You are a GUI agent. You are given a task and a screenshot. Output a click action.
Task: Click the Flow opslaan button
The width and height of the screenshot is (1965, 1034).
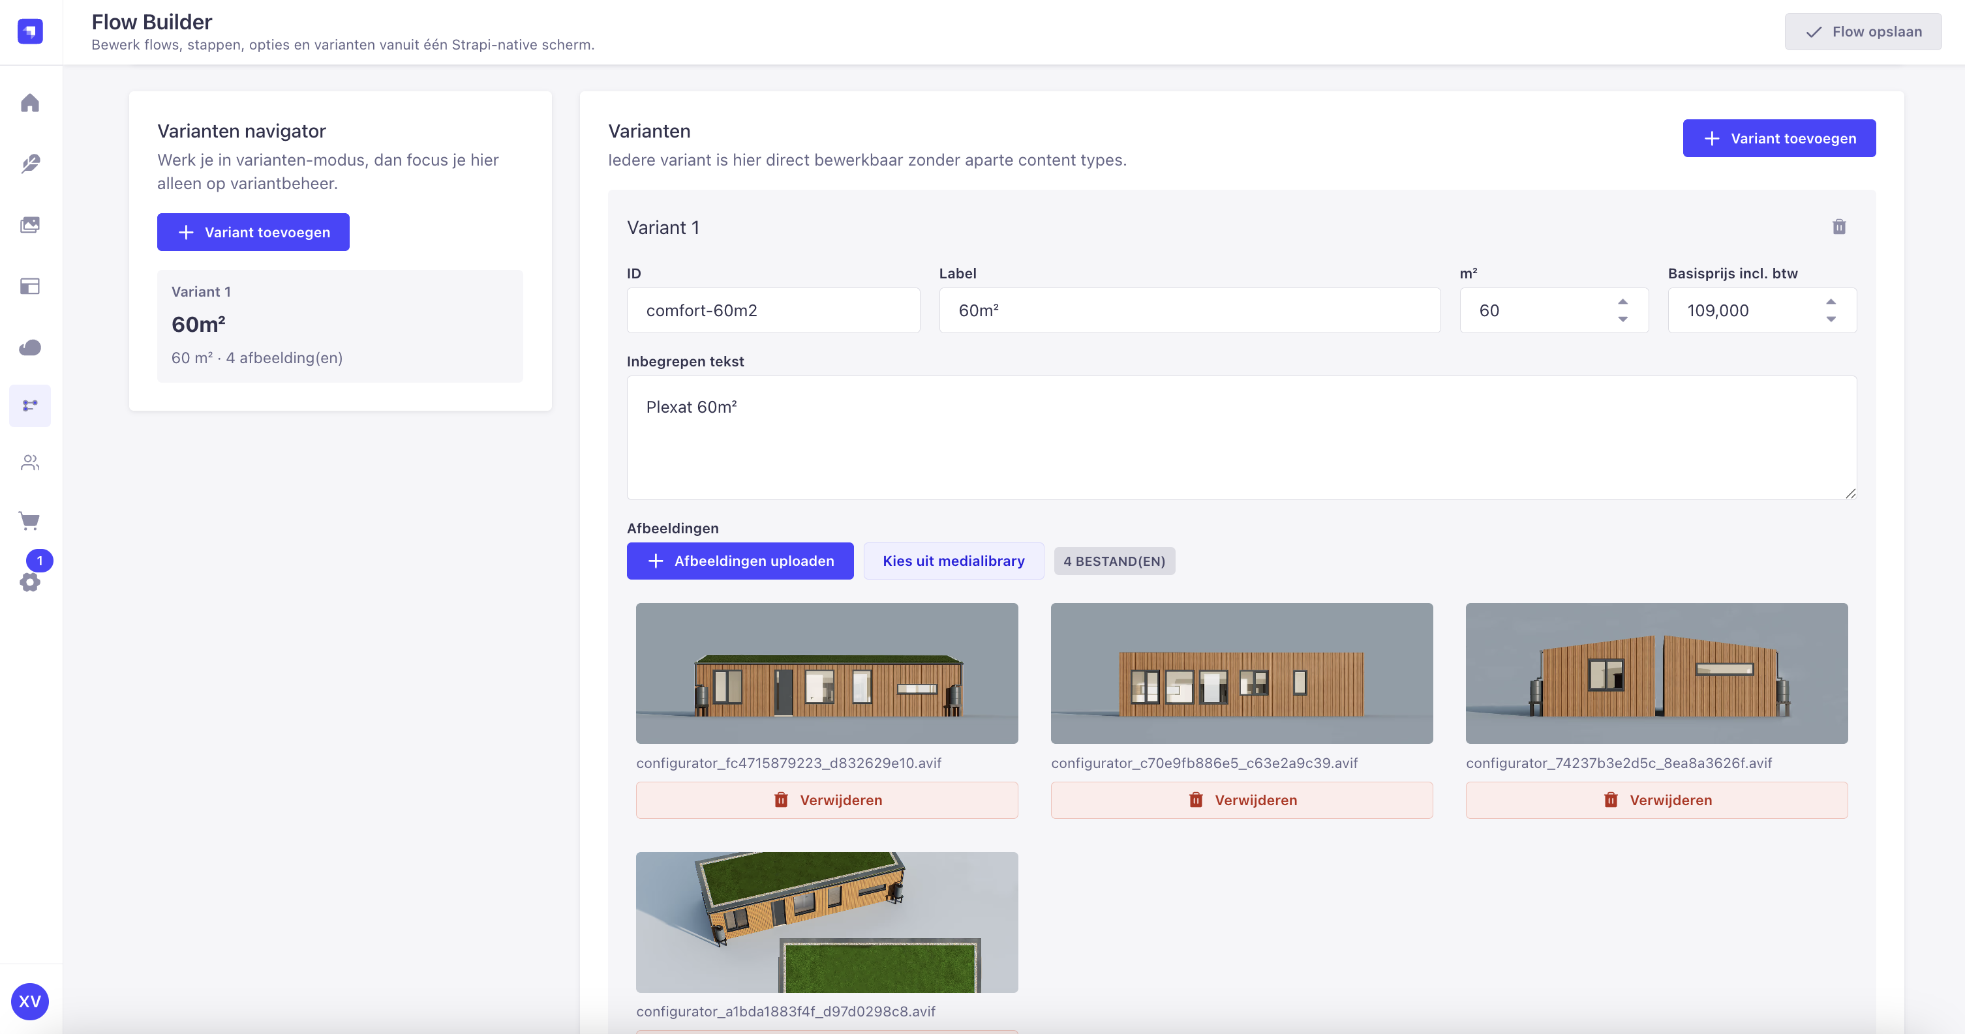(1863, 31)
